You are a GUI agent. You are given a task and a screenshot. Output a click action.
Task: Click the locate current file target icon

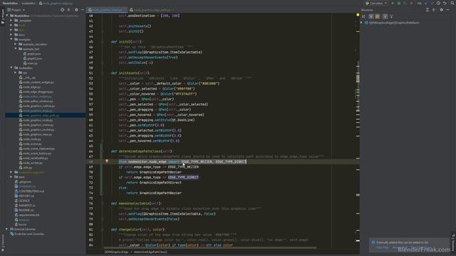tap(62, 9)
